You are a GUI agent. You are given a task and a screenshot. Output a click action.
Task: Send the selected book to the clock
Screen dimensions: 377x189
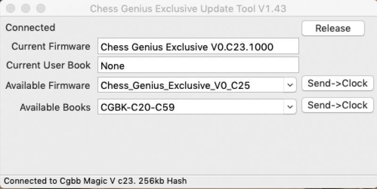point(337,105)
